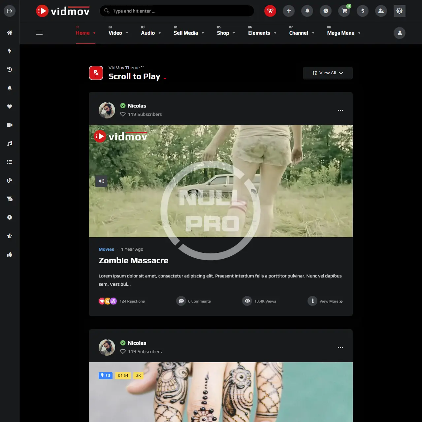This screenshot has height=422, width=422.
Task: Expand the left sidebar with arrow button
Action: tap(10, 11)
